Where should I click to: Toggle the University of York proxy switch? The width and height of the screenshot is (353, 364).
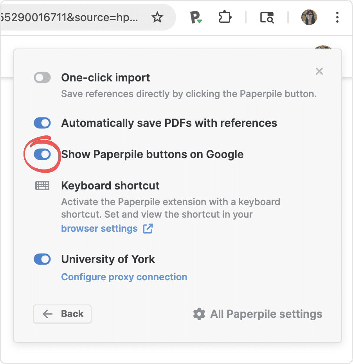(x=42, y=259)
